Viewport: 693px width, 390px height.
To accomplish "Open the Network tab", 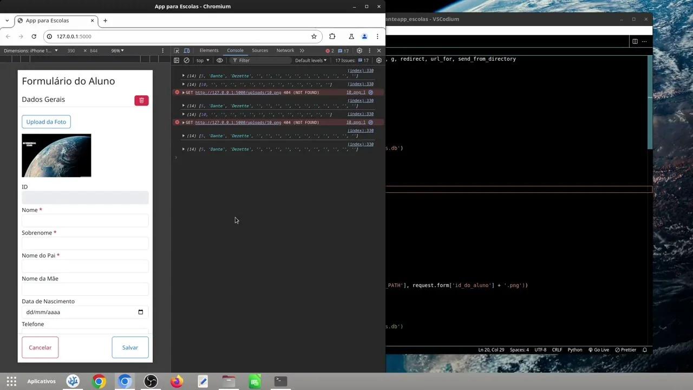I will tap(285, 50).
